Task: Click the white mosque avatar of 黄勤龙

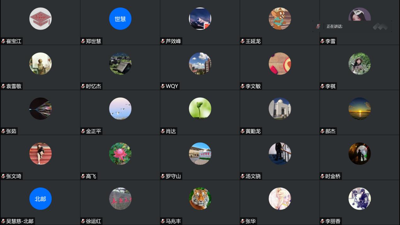Action: click(280, 109)
